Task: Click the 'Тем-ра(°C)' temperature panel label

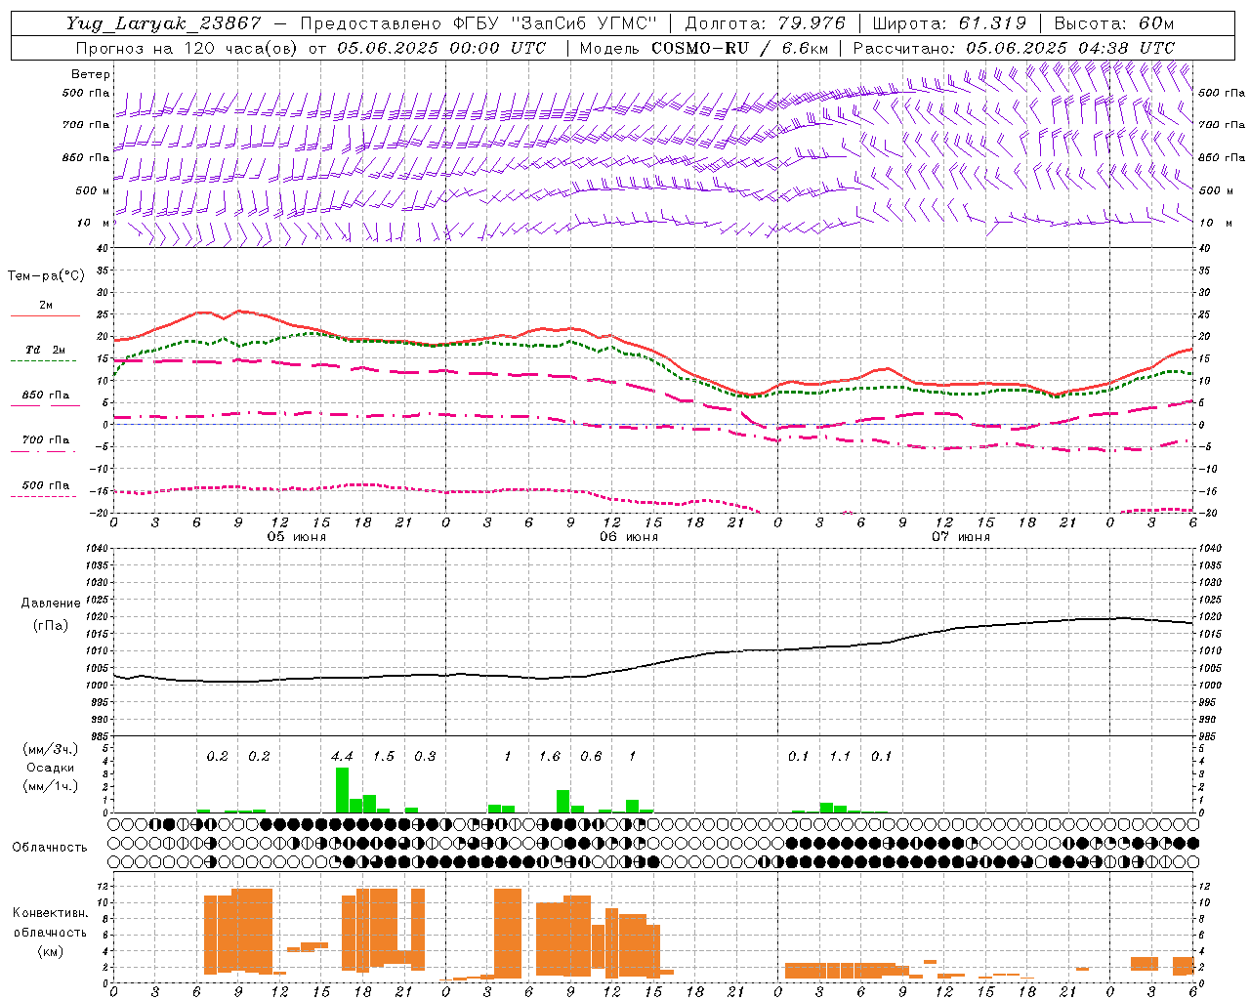Action: click(x=46, y=276)
